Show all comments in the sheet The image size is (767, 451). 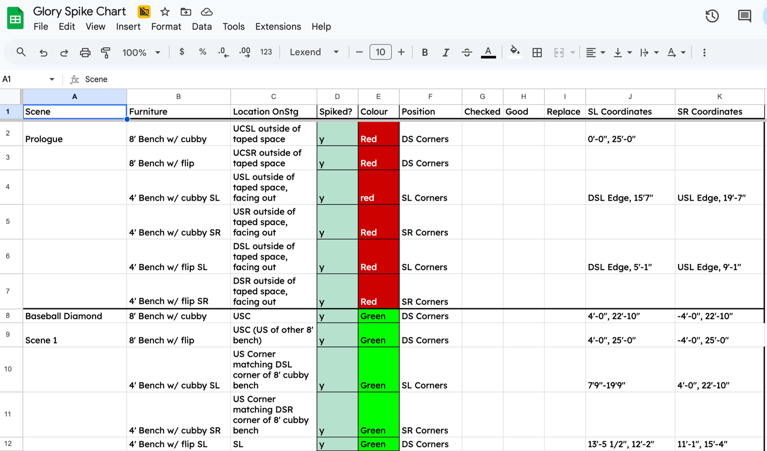click(x=744, y=16)
